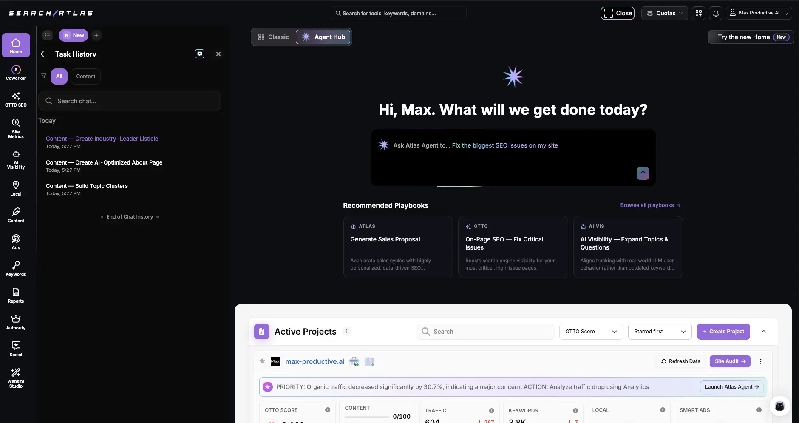Open the Local sidebar section
This screenshot has width=799, height=423.
point(16,188)
